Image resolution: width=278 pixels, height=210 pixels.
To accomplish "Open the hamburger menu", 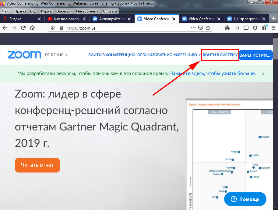I will pos(273,27).
